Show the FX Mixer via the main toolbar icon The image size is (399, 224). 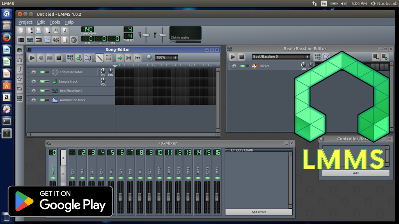56,40
